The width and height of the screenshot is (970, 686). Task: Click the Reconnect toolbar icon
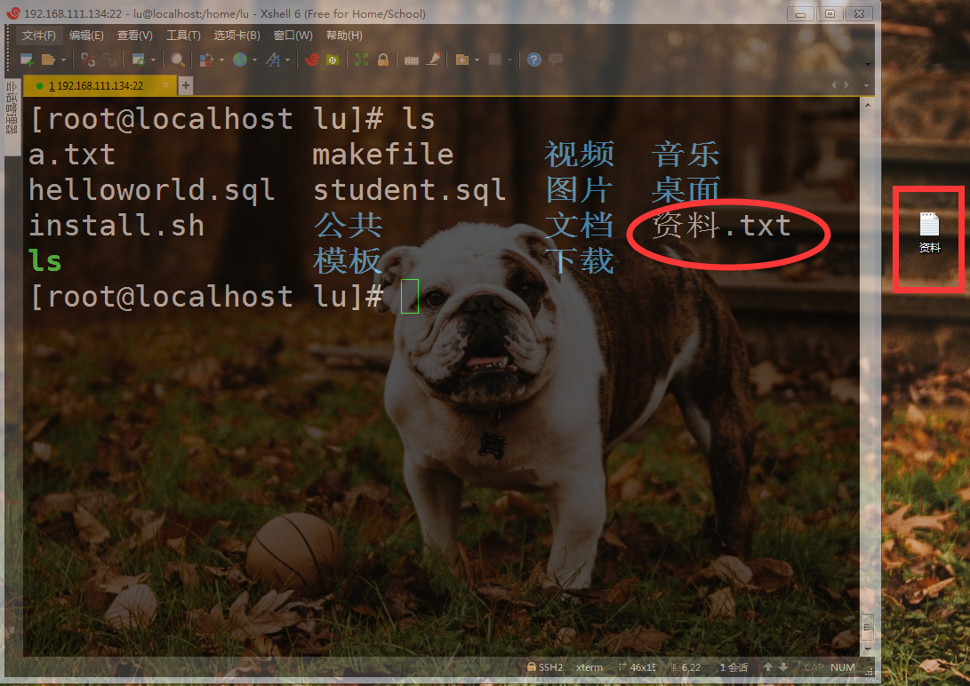point(109,60)
